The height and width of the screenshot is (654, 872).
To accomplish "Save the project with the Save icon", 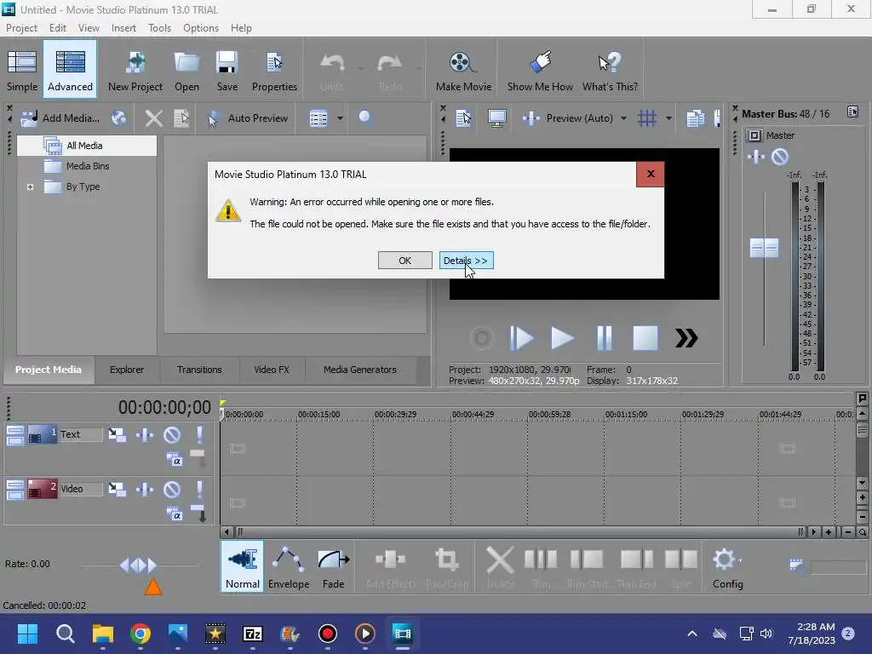I will tap(227, 70).
